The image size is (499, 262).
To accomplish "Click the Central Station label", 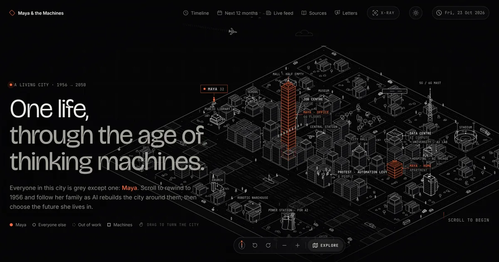I will tap(324, 127).
